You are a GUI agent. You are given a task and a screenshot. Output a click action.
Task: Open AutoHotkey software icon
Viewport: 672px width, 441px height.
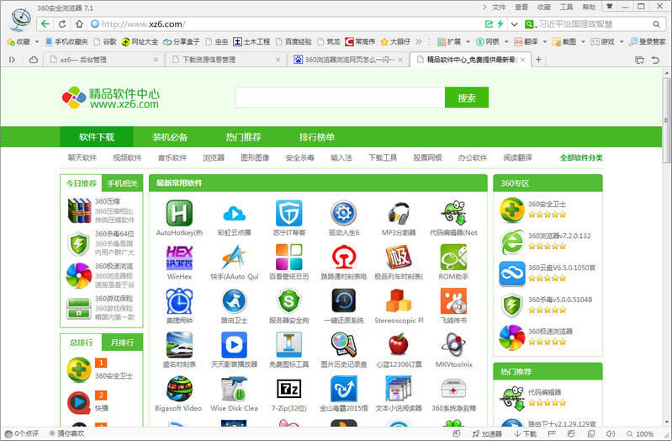(179, 213)
